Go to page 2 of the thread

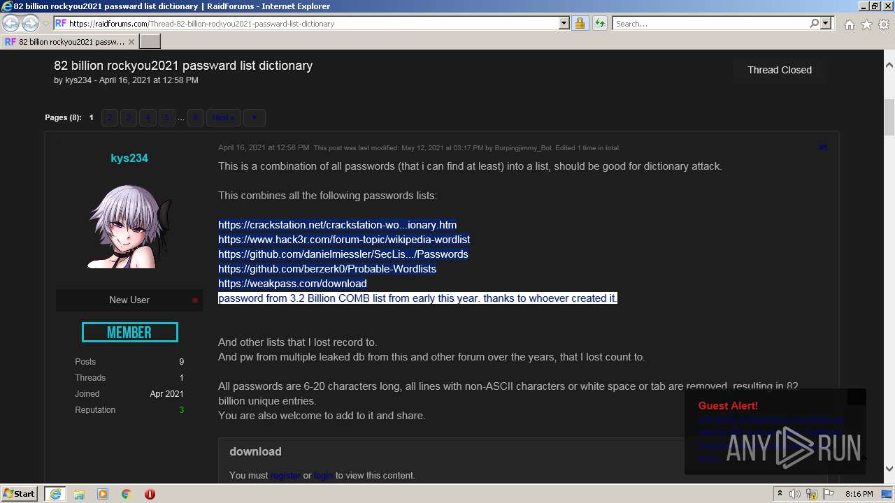click(110, 117)
